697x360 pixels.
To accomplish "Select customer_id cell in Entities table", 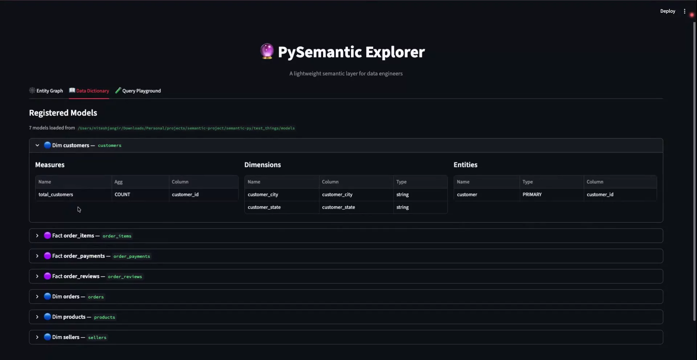I will [620, 195].
